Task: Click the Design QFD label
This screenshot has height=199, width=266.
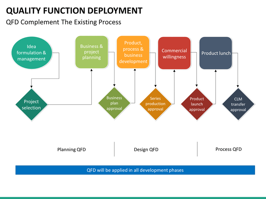Action: tap(146, 150)
